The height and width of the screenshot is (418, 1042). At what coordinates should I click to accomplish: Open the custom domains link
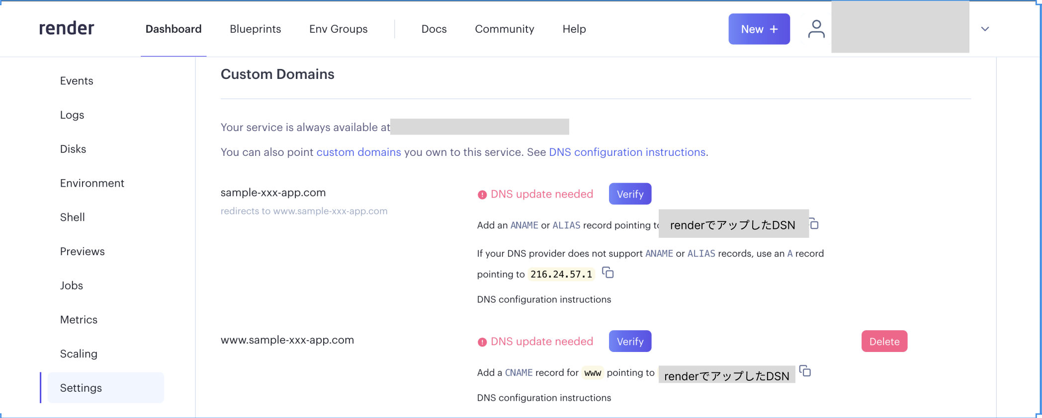[359, 152]
